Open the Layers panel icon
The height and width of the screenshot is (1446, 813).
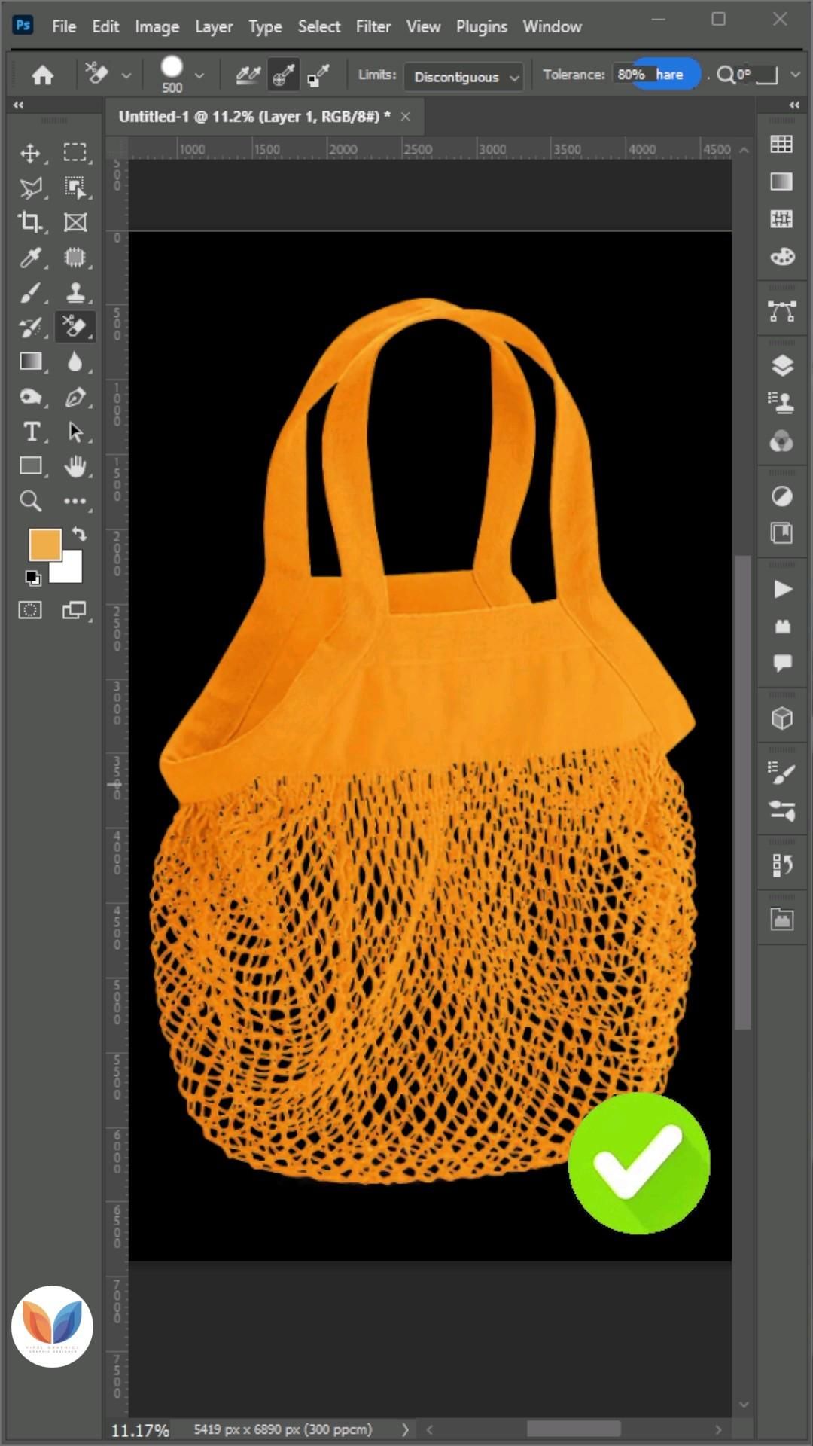782,366
